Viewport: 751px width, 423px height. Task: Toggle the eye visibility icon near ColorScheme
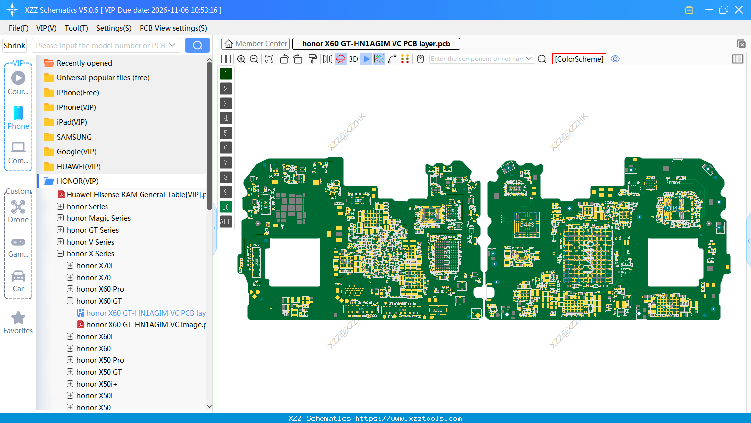[615, 58]
